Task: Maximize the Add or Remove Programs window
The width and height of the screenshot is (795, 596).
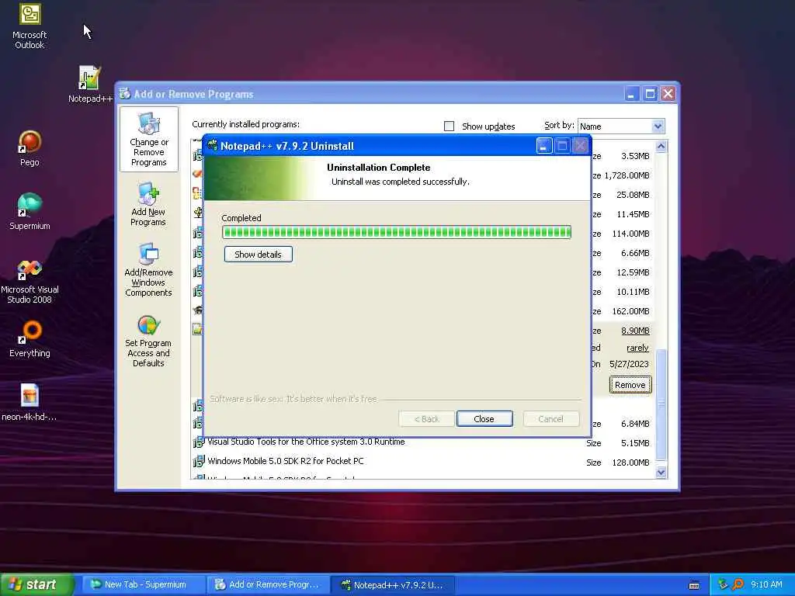Action: [x=650, y=94]
